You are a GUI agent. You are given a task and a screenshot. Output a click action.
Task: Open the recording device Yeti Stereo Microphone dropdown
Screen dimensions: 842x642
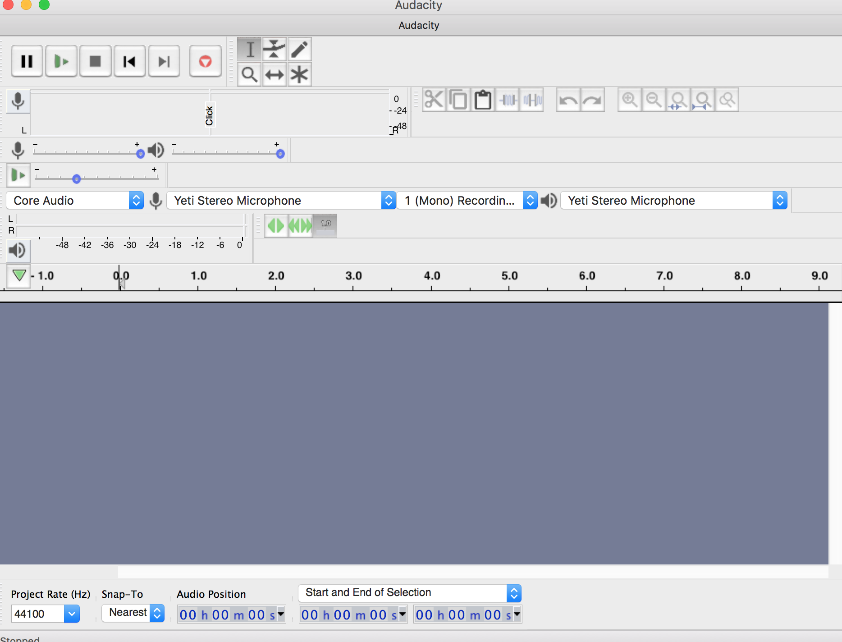281,200
